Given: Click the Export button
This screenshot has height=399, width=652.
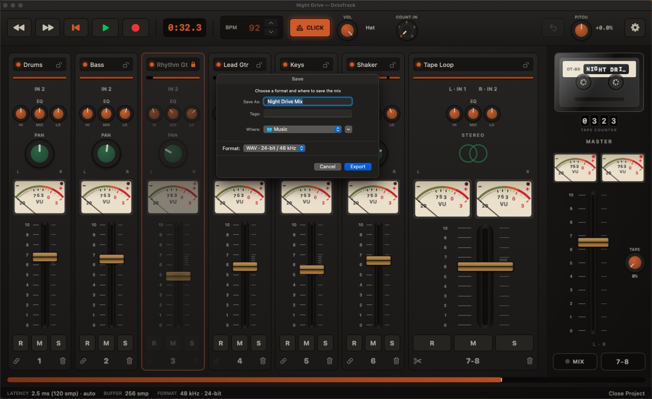Looking at the screenshot, I should coord(358,167).
